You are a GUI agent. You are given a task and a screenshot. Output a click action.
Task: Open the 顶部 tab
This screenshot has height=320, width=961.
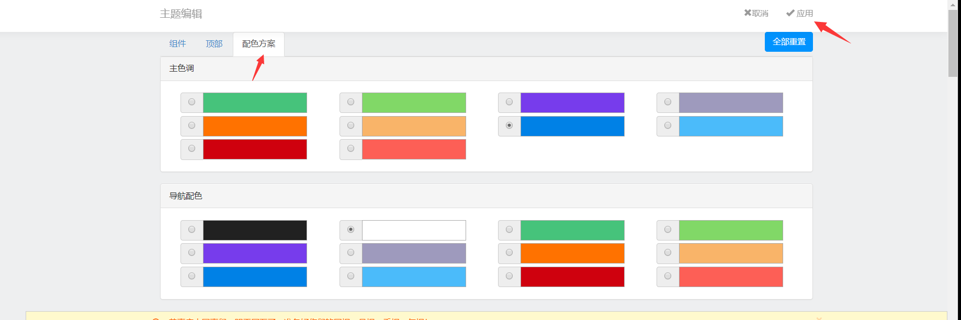coord(214,44)
